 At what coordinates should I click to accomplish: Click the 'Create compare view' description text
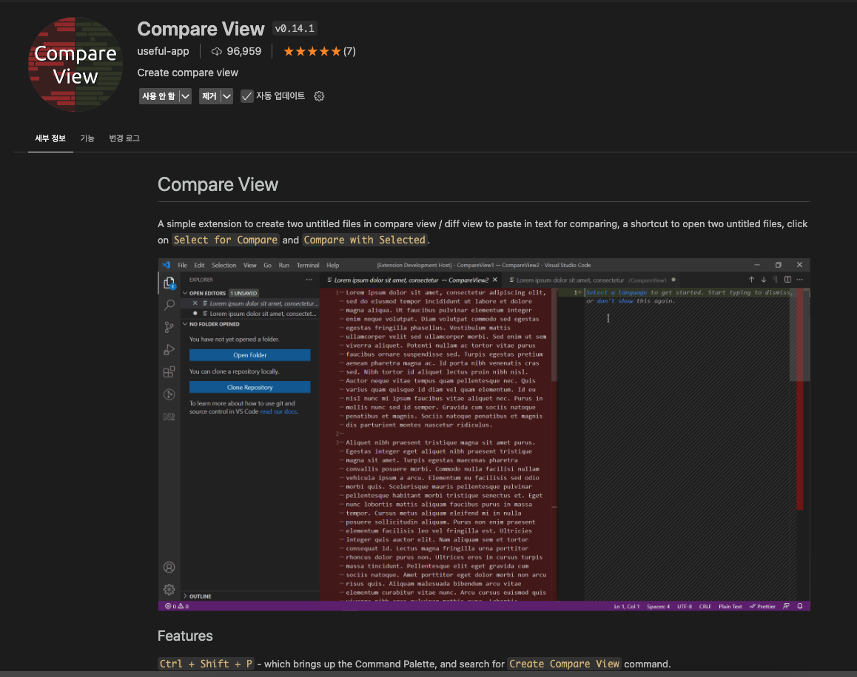(x=187, y=73)
